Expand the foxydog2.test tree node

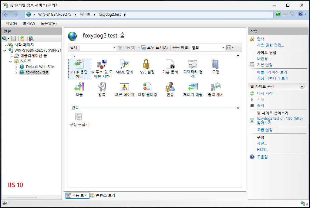[16, 73]
